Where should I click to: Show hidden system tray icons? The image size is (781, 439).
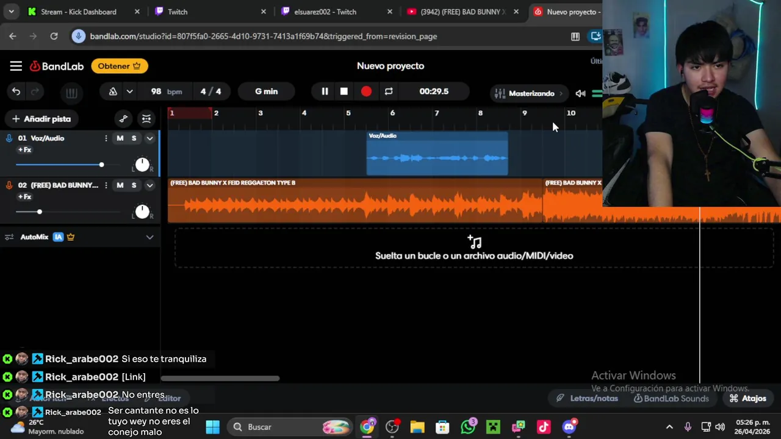669,427
